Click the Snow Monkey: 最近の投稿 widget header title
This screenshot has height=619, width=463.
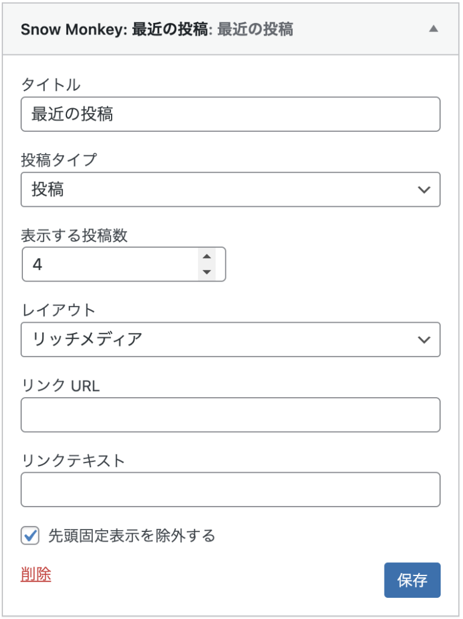pos(156,30)
